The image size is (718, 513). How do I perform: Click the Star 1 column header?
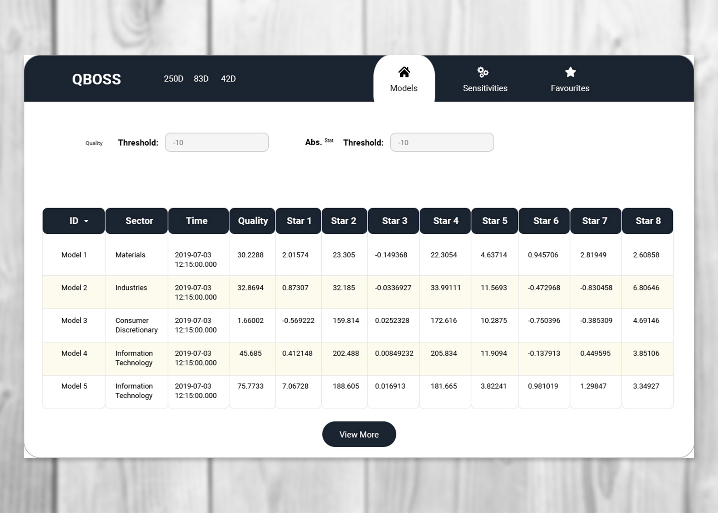(298, 221)
